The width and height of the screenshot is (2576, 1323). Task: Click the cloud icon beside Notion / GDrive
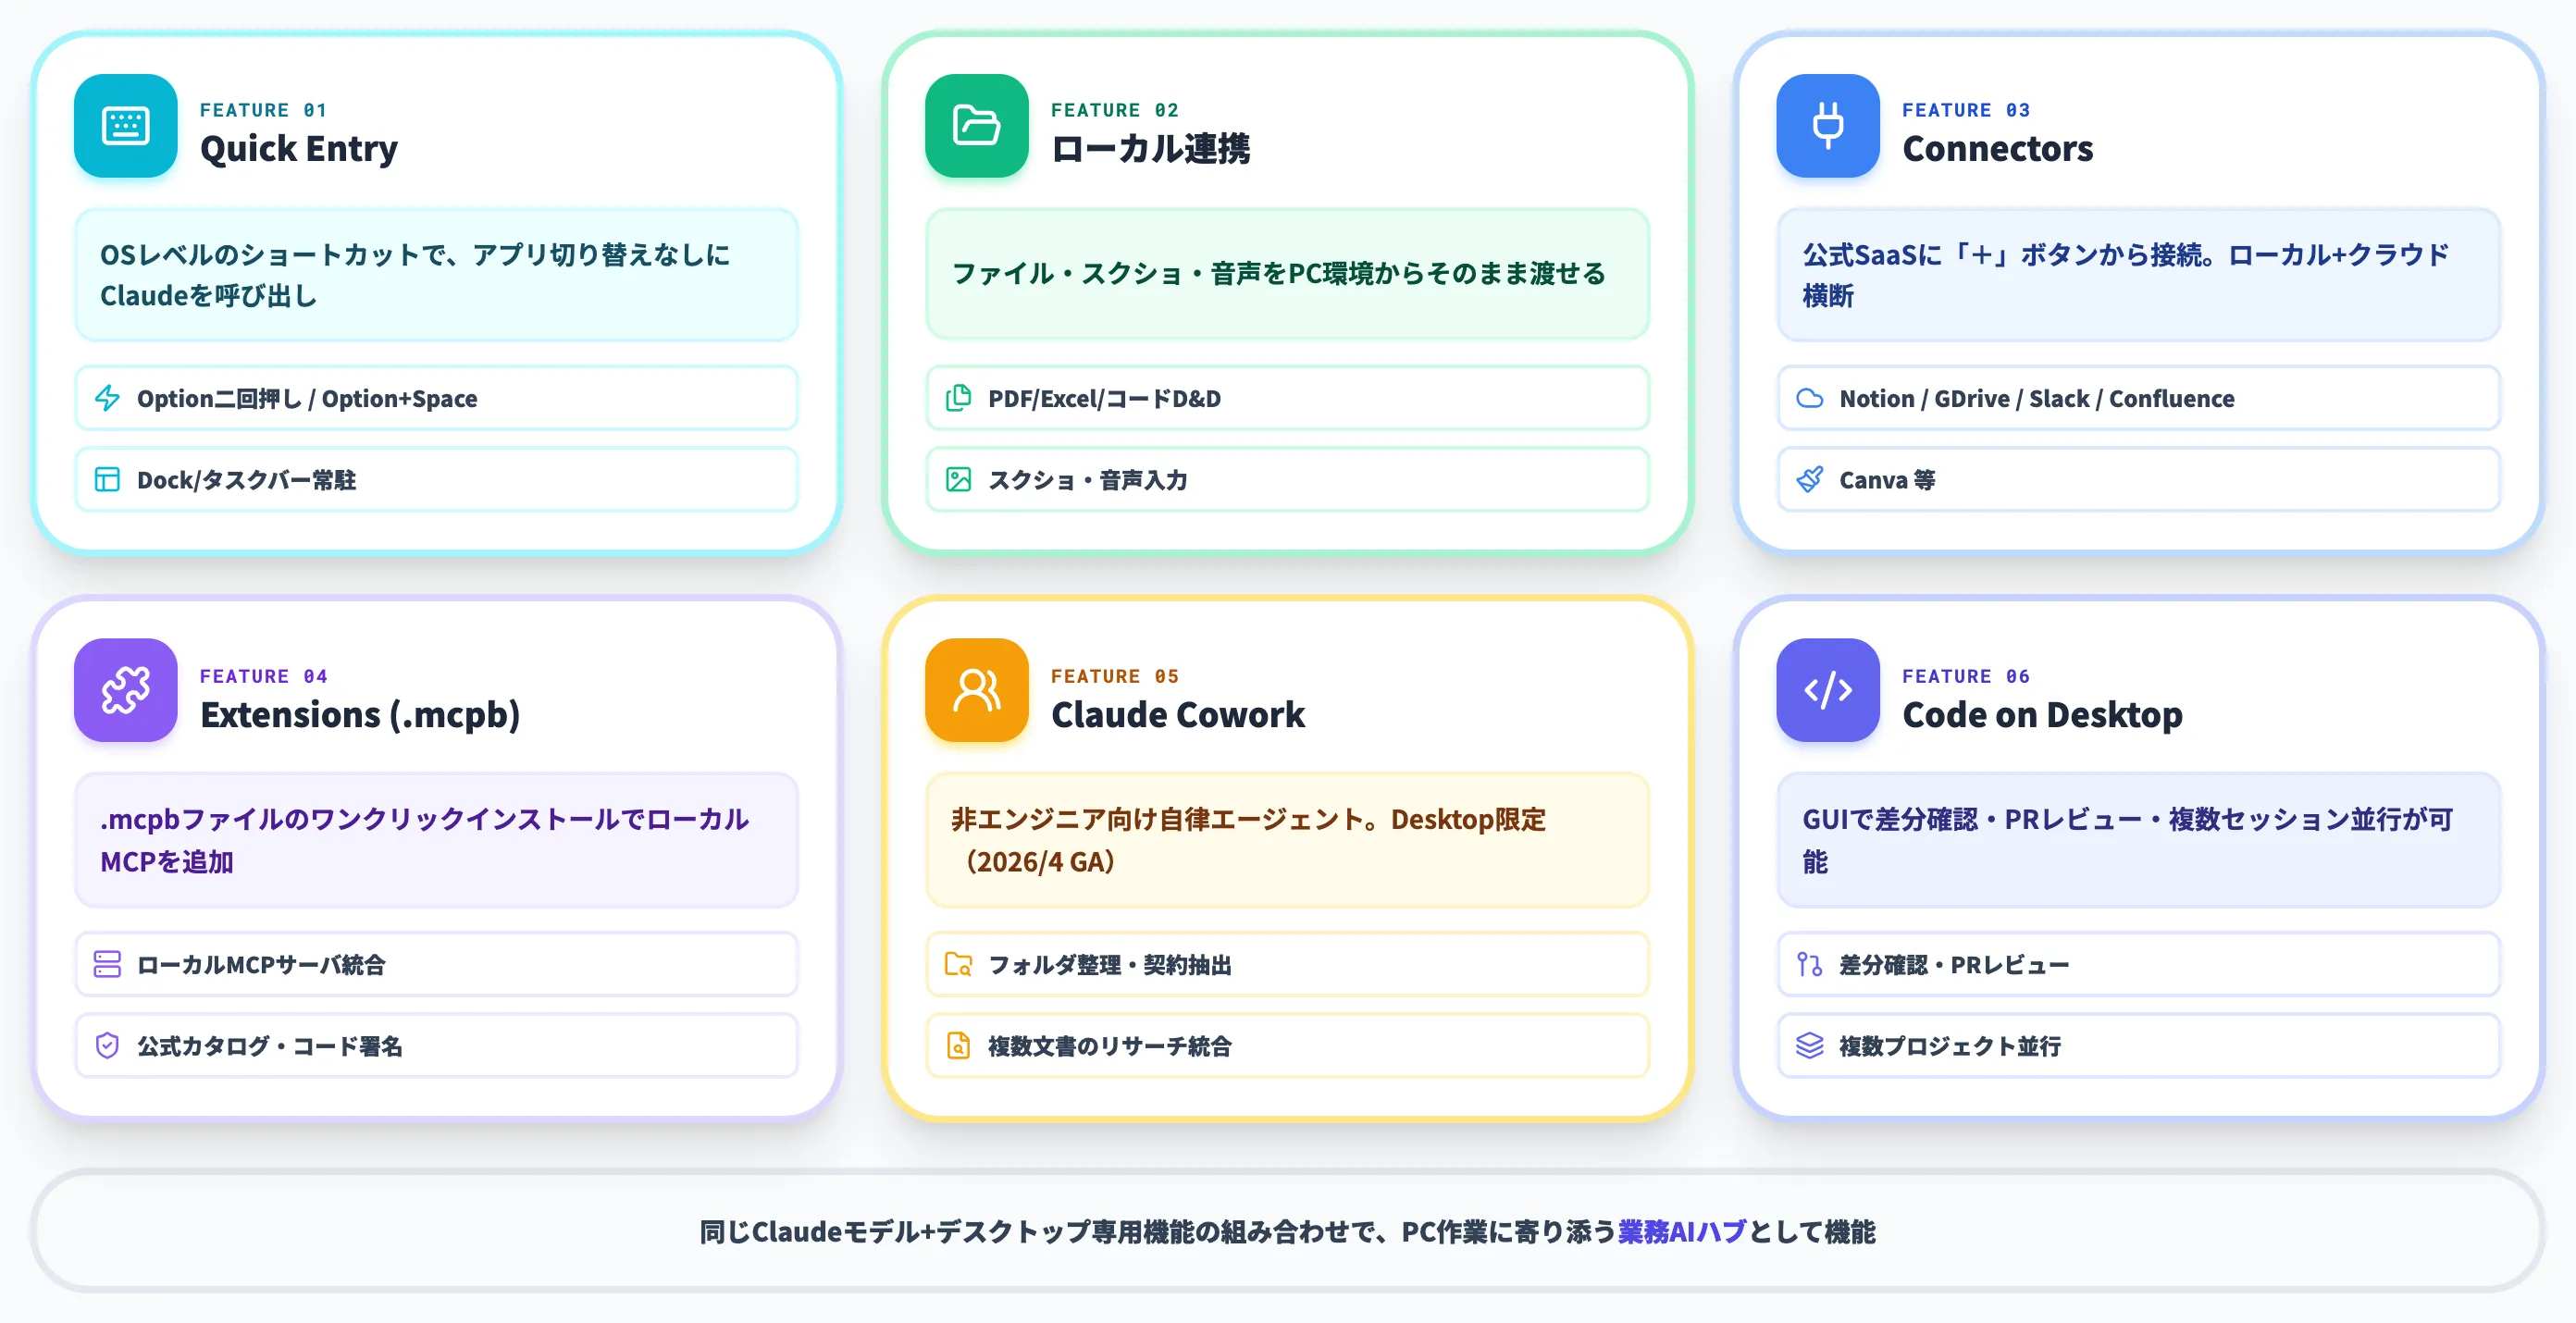[1809, 398]
